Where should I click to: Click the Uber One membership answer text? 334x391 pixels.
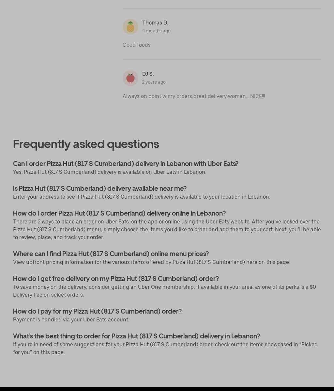pos(164,291)
